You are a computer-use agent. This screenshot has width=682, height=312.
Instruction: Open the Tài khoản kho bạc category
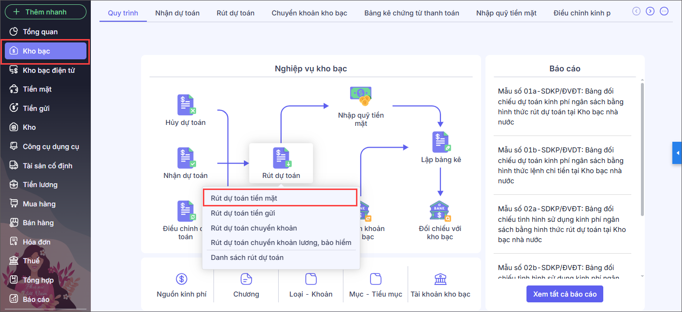tap(440, 285)
